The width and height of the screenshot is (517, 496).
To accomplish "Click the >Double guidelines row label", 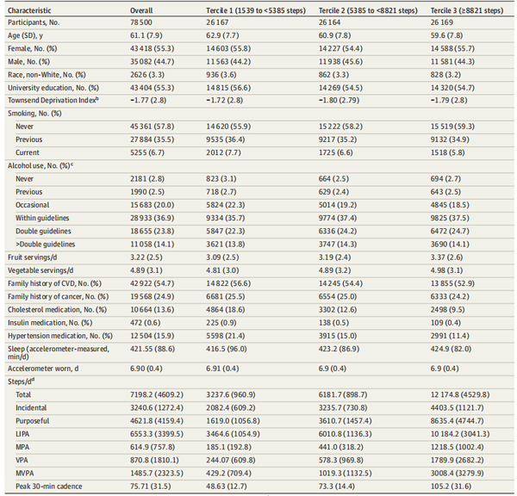I will (x=46, y=245).
